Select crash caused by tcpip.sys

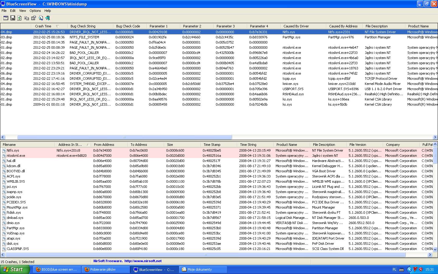coord(219,79)
